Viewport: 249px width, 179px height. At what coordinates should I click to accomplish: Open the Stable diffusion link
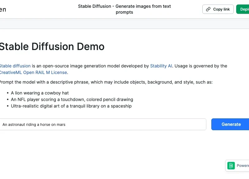tap(15, 66)
